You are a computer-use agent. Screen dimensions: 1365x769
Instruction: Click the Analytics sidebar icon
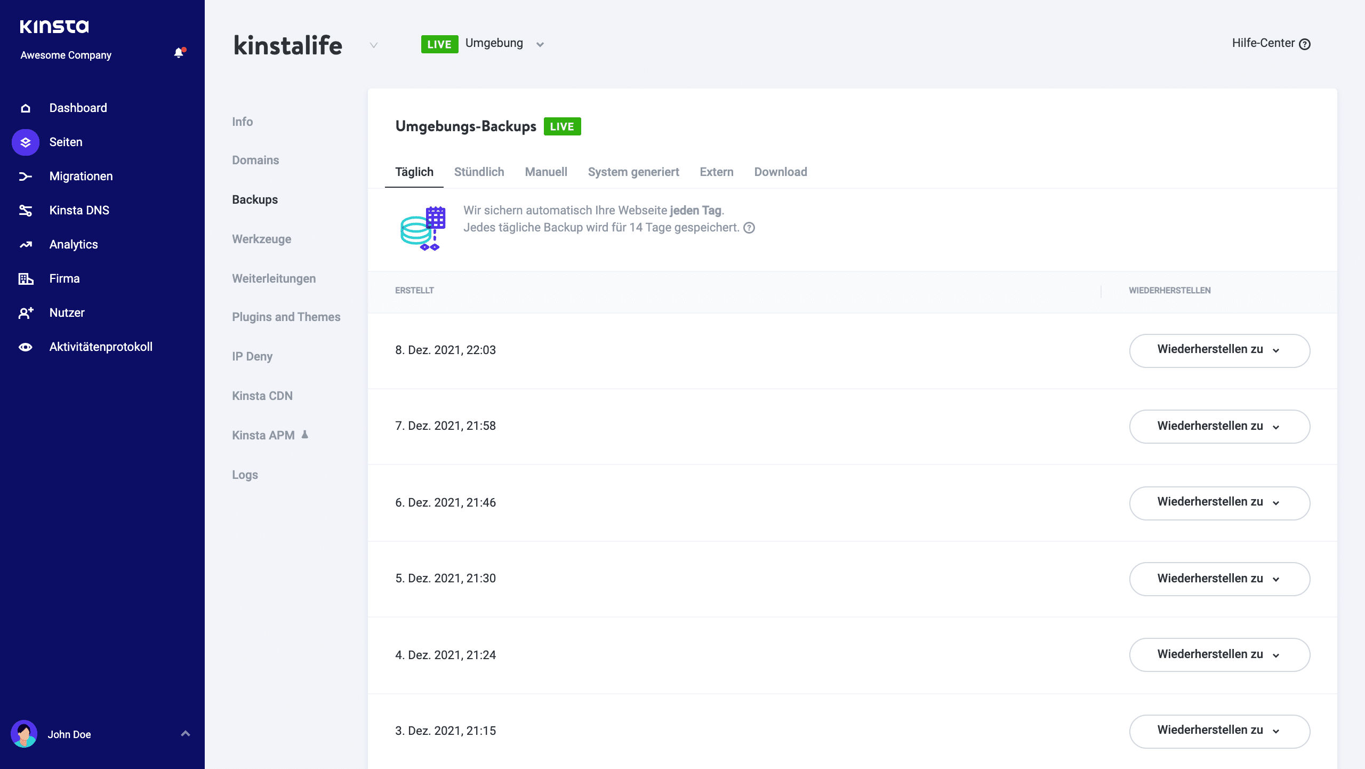coord(26,244)
